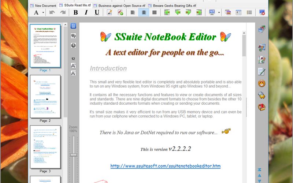Open the font dropdown arrow beside A
Viewport: 293px width, 183px height.
point(43,12)
